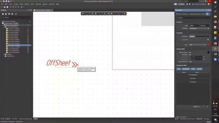The image size is (219, 123).
Task: Collapse the Location section in Properties
Action: [x=176, y=22]
